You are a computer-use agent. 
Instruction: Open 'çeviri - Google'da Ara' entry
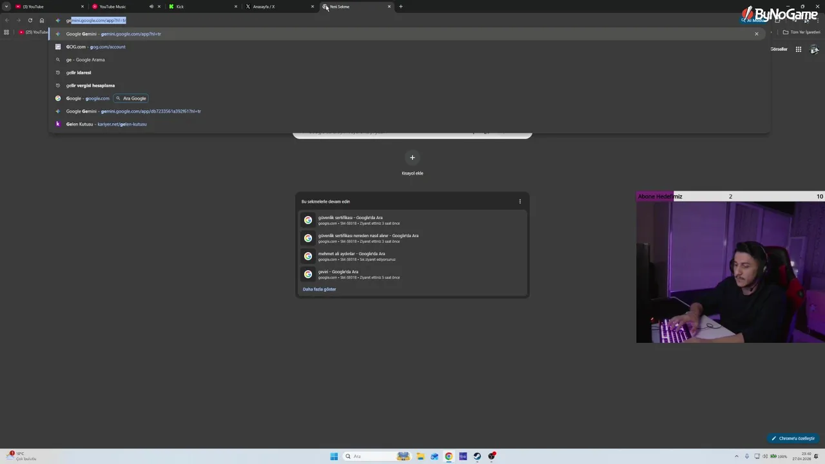coord(412,274)
